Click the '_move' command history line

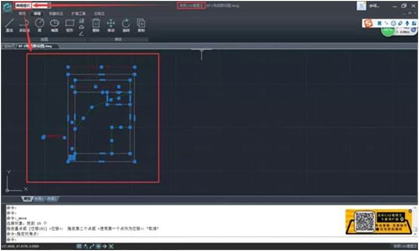(x=16, y=218)
